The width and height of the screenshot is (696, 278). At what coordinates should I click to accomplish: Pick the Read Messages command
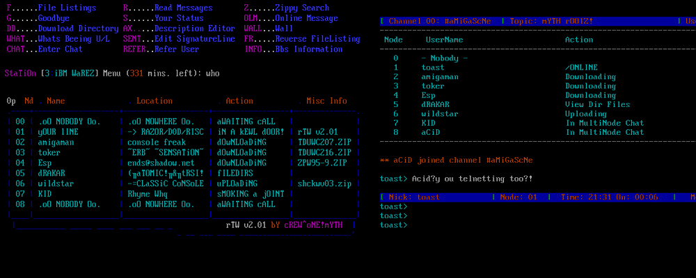click(x=168, y=8)
